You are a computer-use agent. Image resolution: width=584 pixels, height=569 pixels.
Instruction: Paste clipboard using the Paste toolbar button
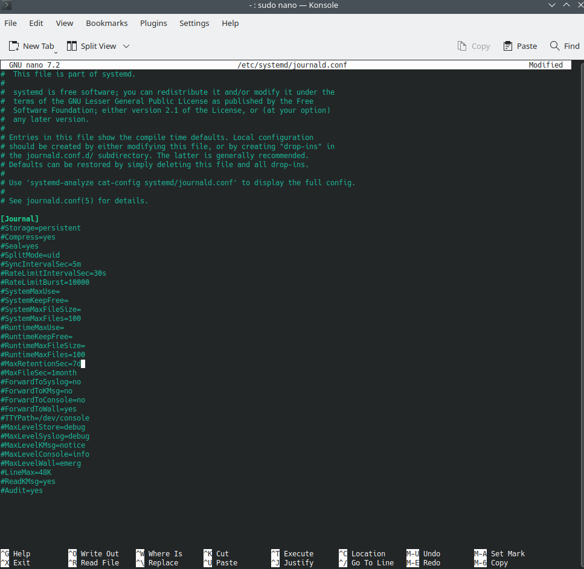[519, 46]
